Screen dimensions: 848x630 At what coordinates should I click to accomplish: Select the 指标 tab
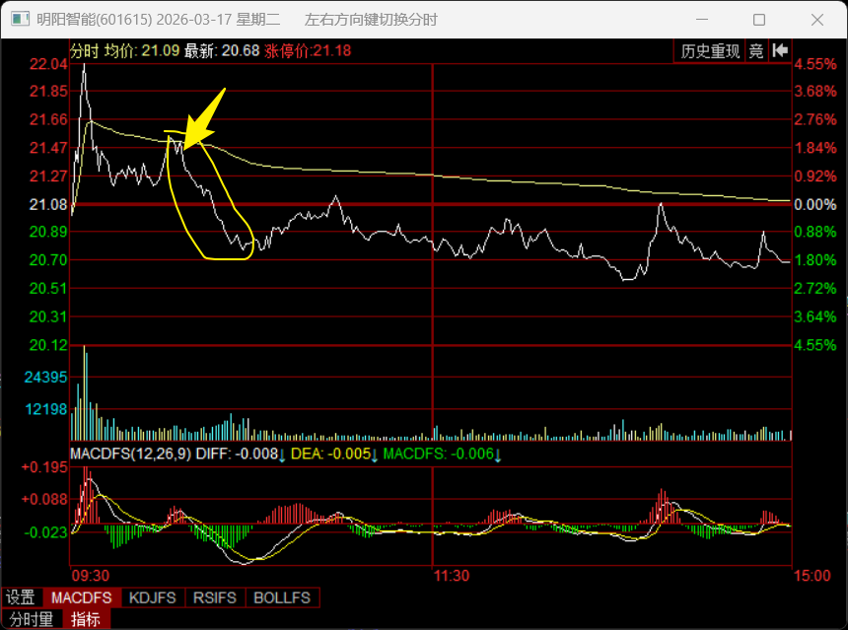tap(86, 619)
